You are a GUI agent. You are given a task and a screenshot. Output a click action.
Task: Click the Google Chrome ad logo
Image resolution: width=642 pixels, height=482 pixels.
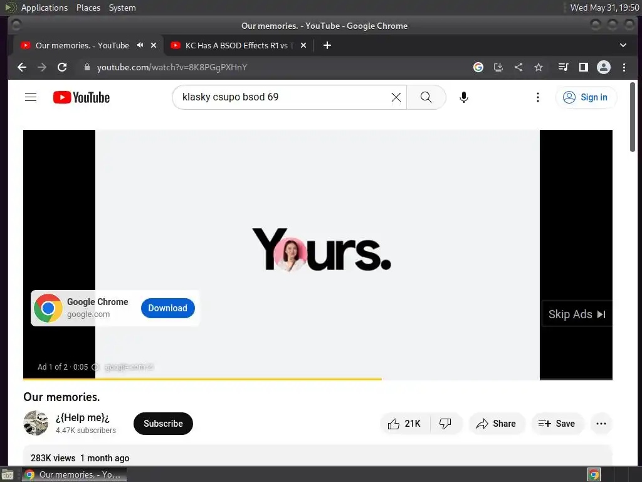point(48,308)
